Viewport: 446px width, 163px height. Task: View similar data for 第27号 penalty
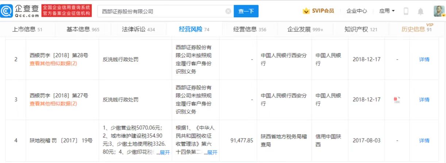tap(53, 103)
